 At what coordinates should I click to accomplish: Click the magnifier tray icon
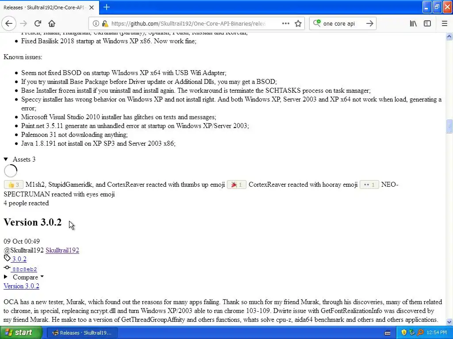point(420,333)
